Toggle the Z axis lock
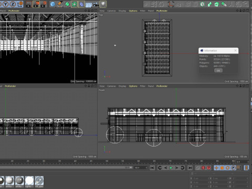 pos(13,4)
